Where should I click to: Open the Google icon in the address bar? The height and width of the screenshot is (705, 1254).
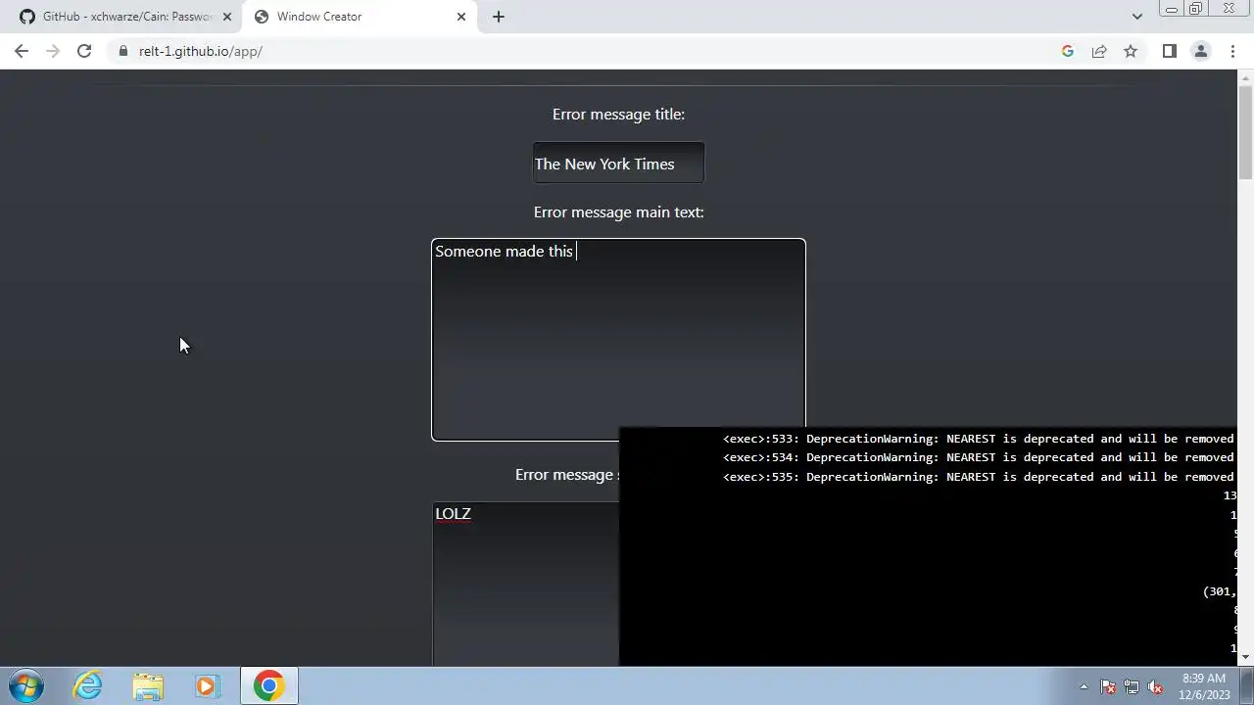1068,51
